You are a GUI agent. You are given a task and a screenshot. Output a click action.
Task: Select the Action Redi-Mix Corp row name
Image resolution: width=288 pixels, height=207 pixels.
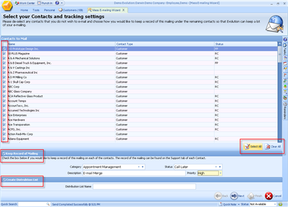tap(20, 134)
